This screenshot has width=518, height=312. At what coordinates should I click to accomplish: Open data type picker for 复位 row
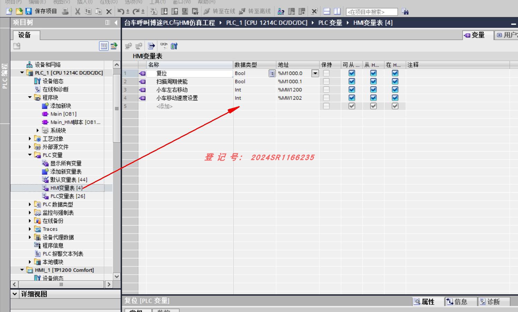pos(272,73)
